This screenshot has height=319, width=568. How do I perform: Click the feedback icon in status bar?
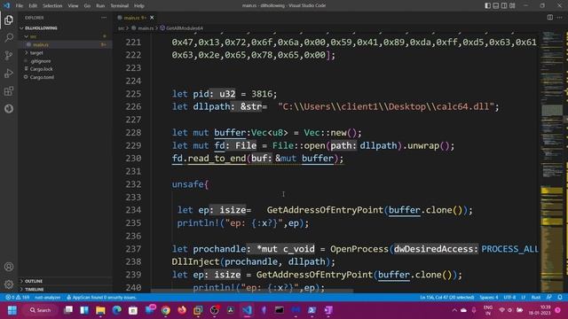tap(549, 298)
